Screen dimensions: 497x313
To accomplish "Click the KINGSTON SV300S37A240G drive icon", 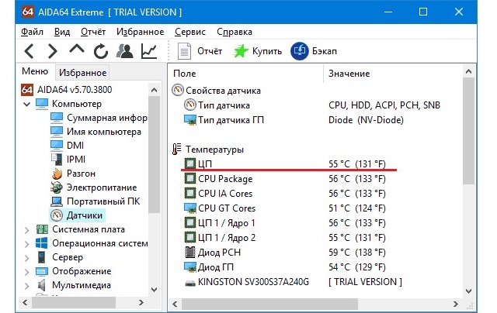I will click(x=190, y=283).
